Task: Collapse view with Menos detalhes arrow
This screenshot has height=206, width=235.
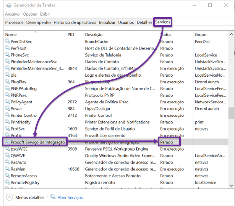Action: point(10,197)
